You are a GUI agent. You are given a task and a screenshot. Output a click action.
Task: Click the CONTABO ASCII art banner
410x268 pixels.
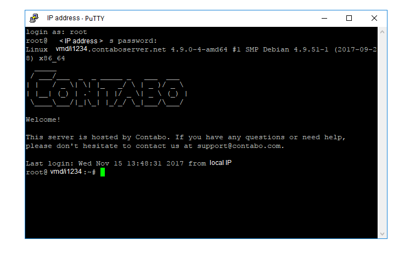click(x=106, y=88)
